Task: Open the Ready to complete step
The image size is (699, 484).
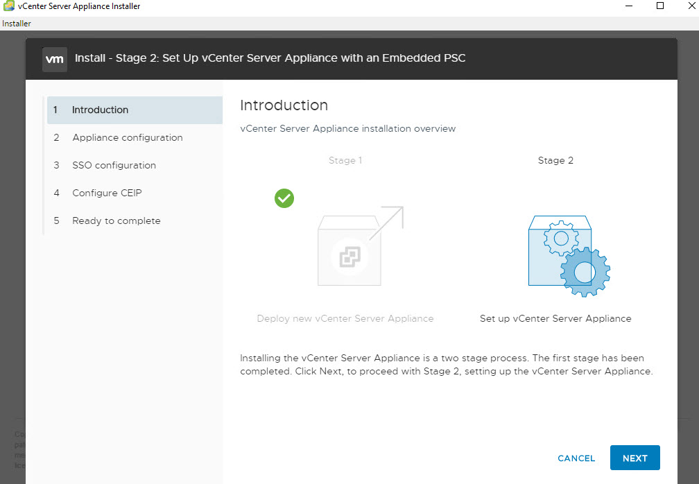Action: pyautogui.click(x=116, y=221)
